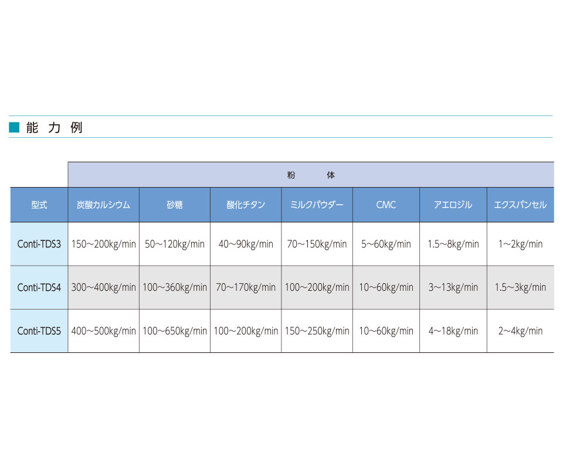Click the 型式 column header
Image resolution: width=563 pixels, height=469 pixels.
(39, 205)
